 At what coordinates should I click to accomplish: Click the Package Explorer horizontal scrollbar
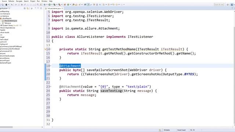6,127
